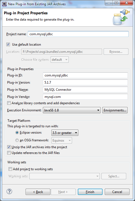This screenshot has height=201, width=135.
Task: Enable Update references to the JAR files
Action: [x=9, y=153]
